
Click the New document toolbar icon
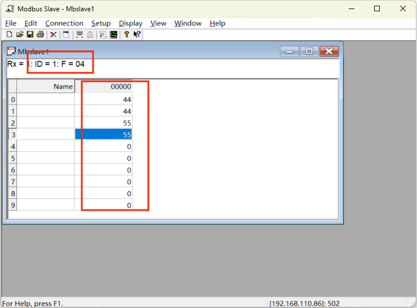point(9,34)
